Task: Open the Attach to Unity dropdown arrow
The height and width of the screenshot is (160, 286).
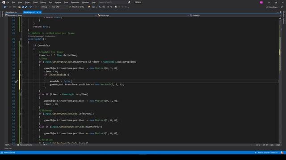Action: 85,7
